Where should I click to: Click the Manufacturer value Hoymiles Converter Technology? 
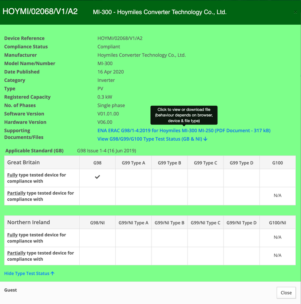click(x=142, y=55)
